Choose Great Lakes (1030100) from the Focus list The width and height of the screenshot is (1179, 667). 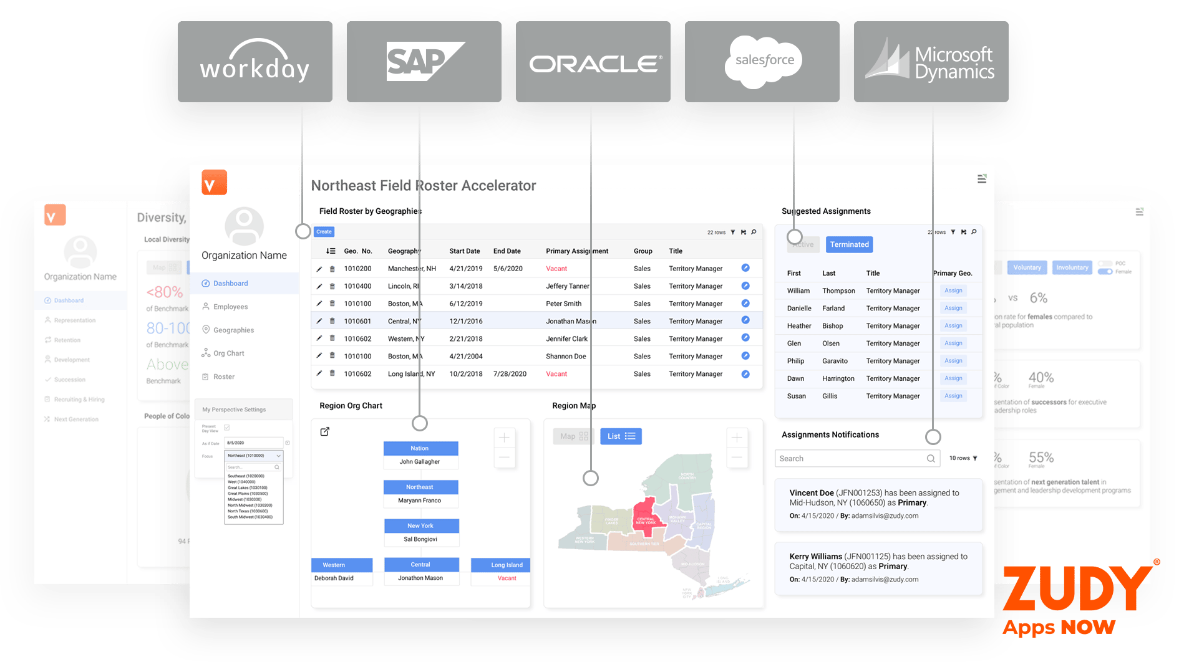tap(248, 488)
